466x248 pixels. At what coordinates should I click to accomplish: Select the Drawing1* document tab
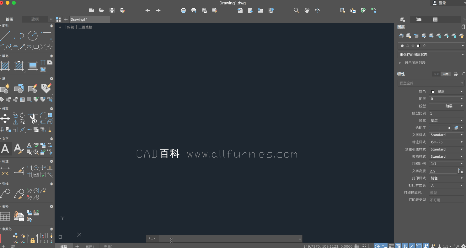[90, 19]
